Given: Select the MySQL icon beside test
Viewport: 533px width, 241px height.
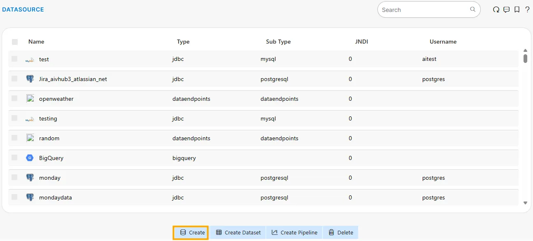Looking at the screenshot, I should (29, 59).
